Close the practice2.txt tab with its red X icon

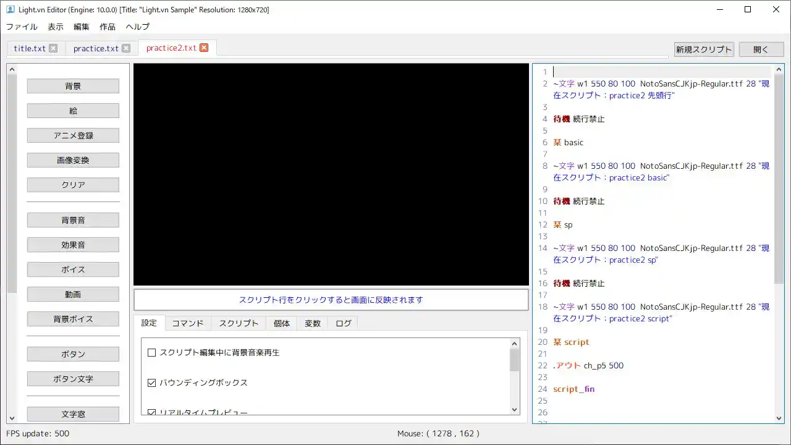pyautogui.click(x=204, y=48)
